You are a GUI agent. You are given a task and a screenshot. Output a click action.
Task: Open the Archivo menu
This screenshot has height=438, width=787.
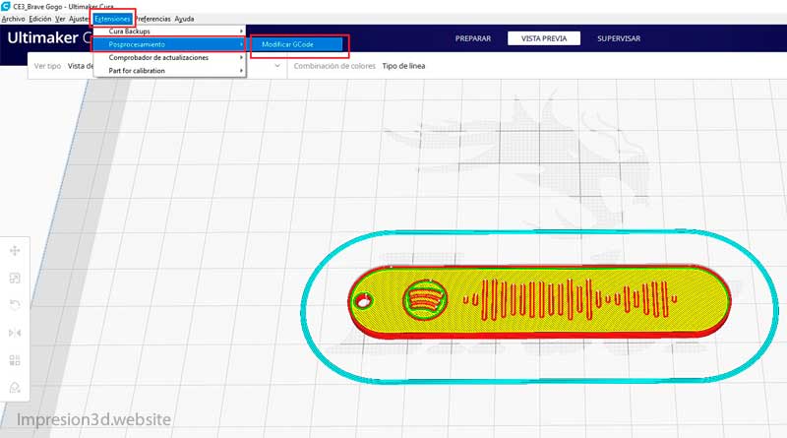coord(13,19)
